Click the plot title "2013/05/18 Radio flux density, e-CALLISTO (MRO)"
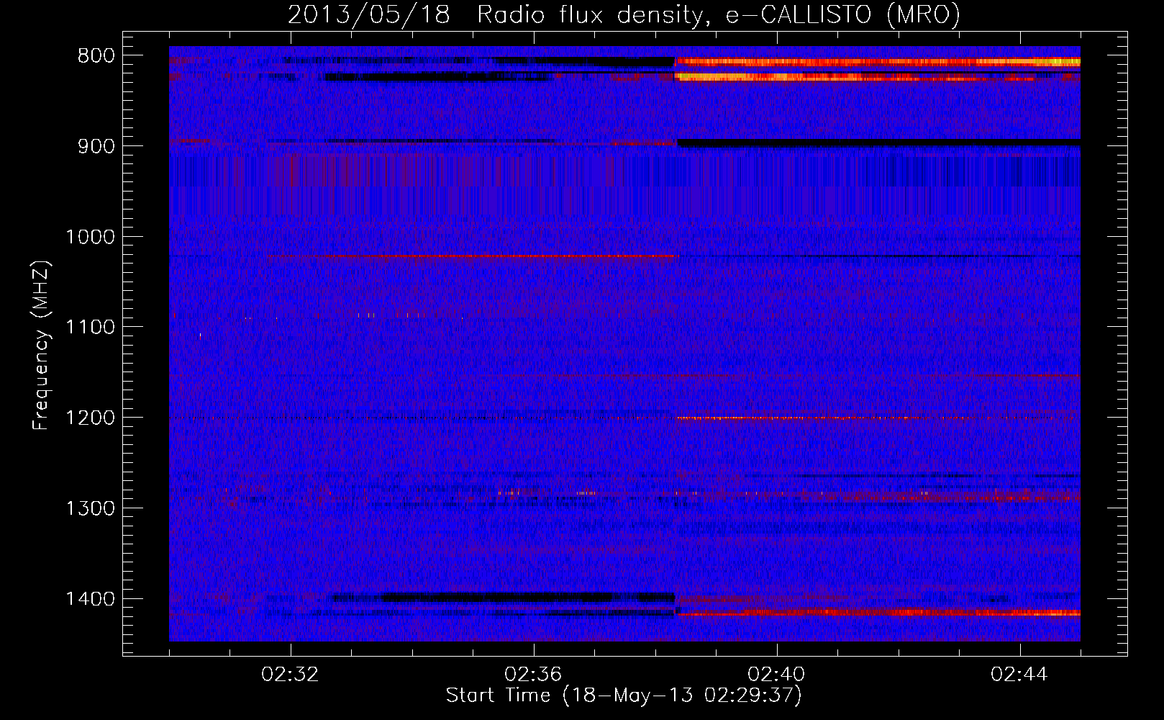 624,14
